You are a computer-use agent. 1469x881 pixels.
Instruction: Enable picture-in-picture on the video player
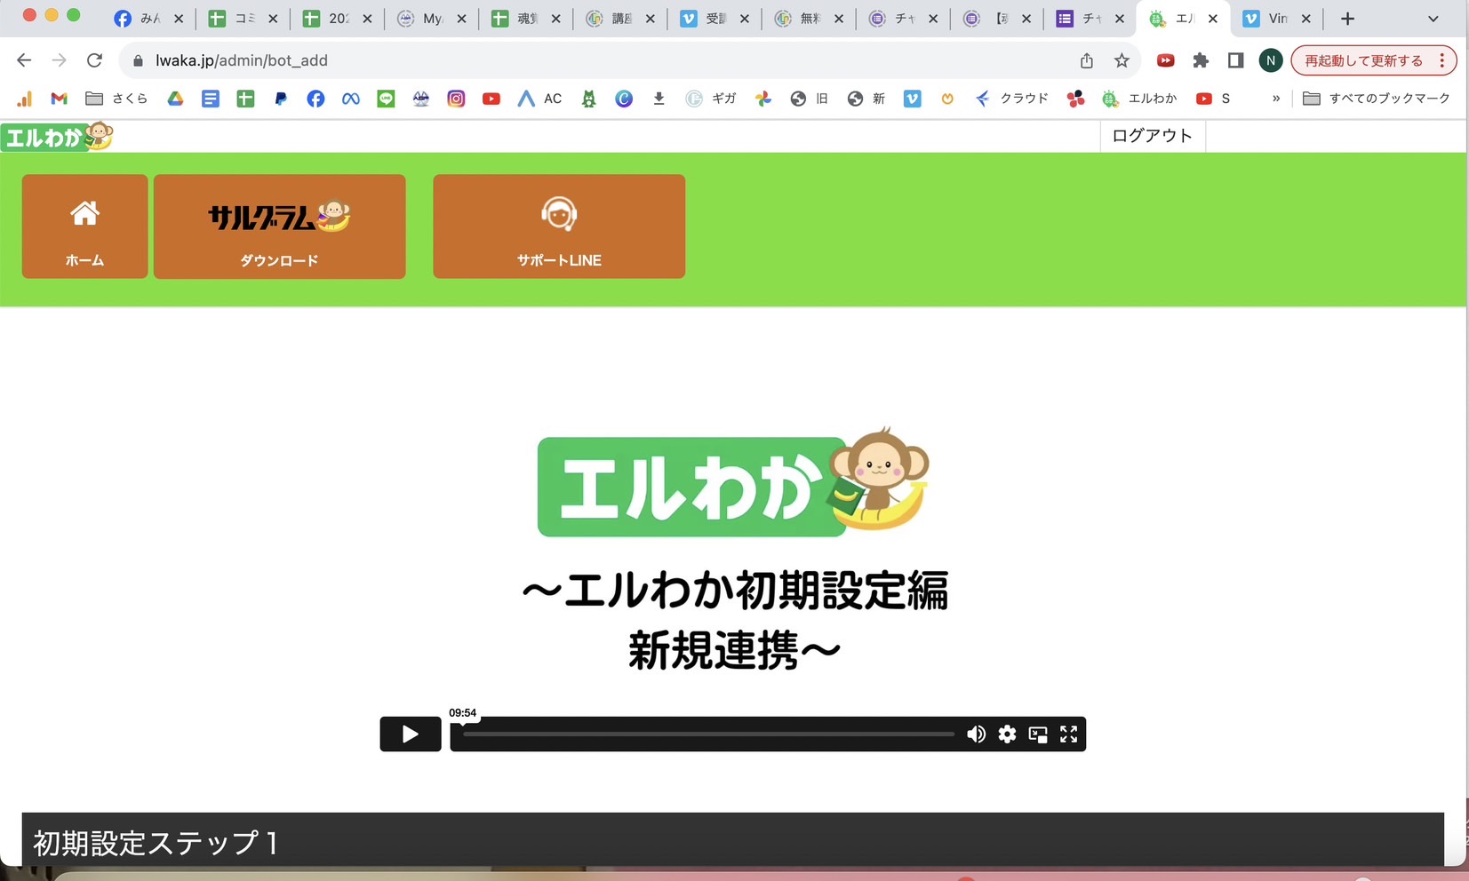coord(1037,734)
